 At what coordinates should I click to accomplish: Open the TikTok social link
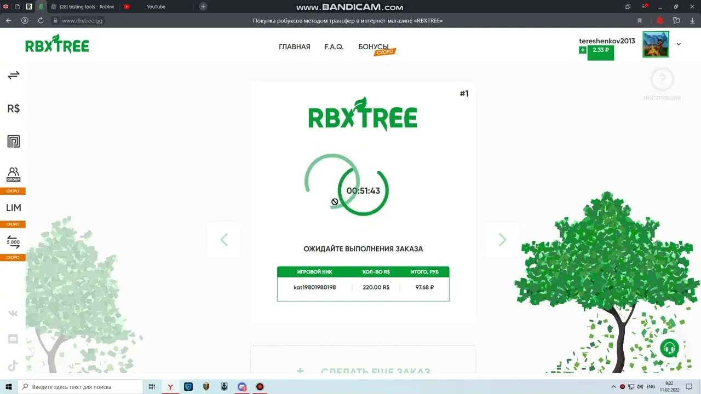pos(13,366)
